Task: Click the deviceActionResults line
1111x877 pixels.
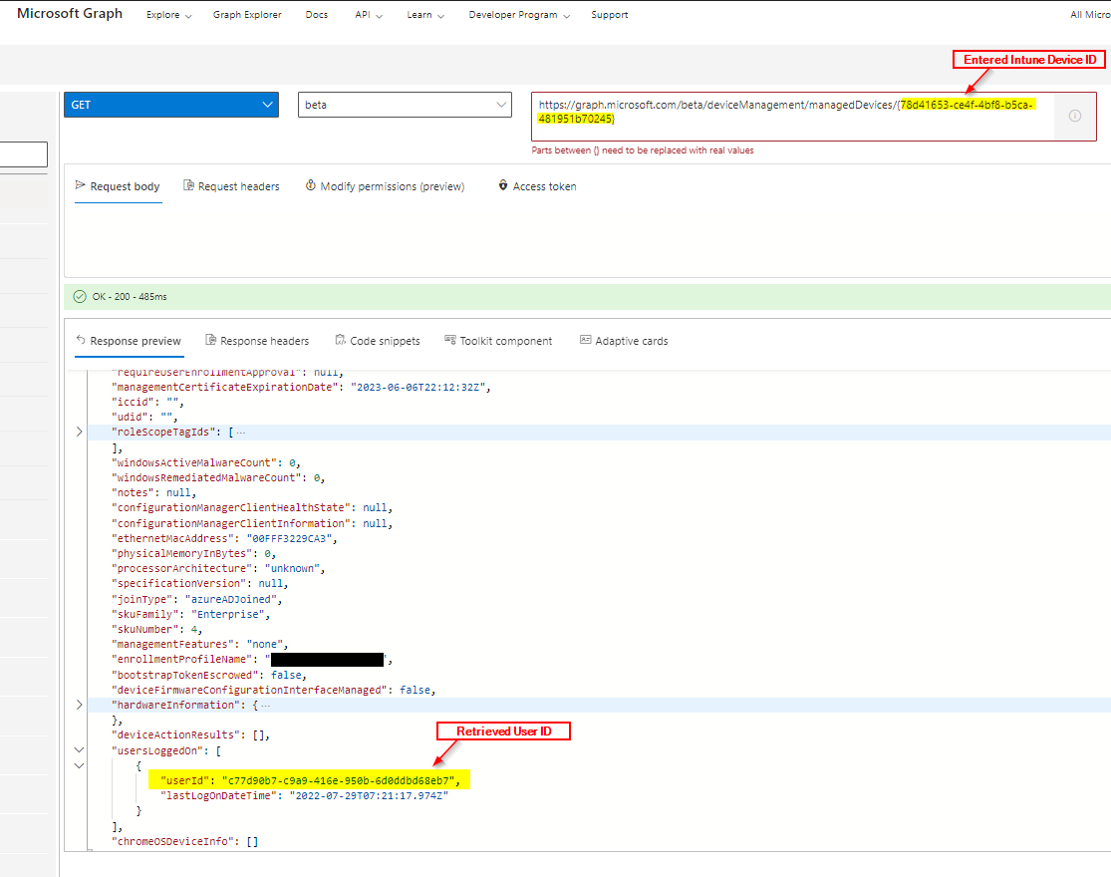Action: coord(190,735)
